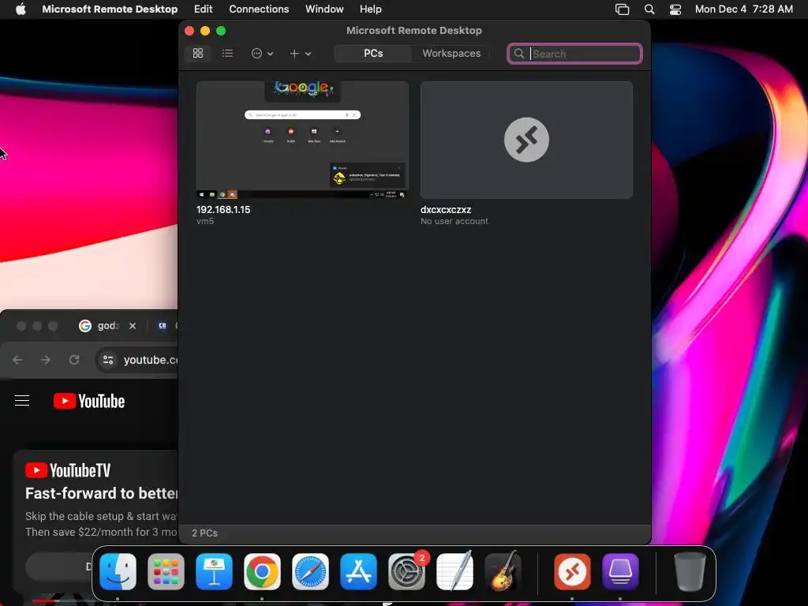Open System Preferences from the Dock
The width and height of the screenshot is (808, 606).
[x=406, y=571]
